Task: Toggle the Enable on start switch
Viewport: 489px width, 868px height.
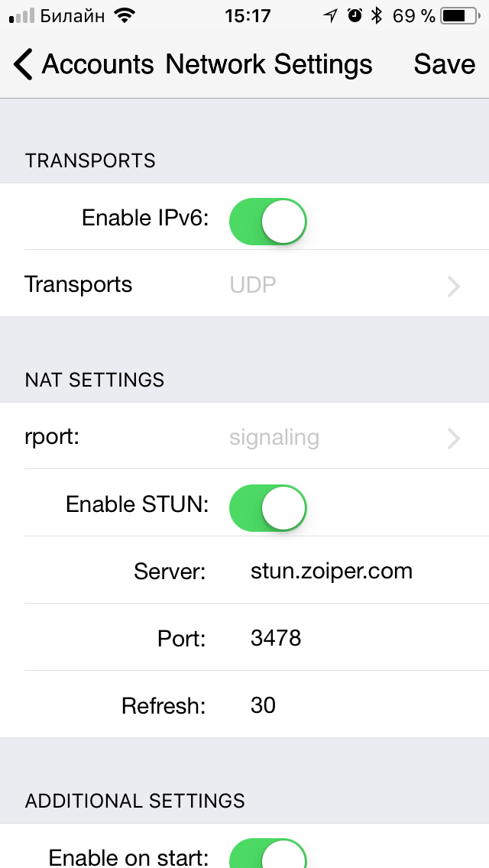Action: click(x=268, y=853)
